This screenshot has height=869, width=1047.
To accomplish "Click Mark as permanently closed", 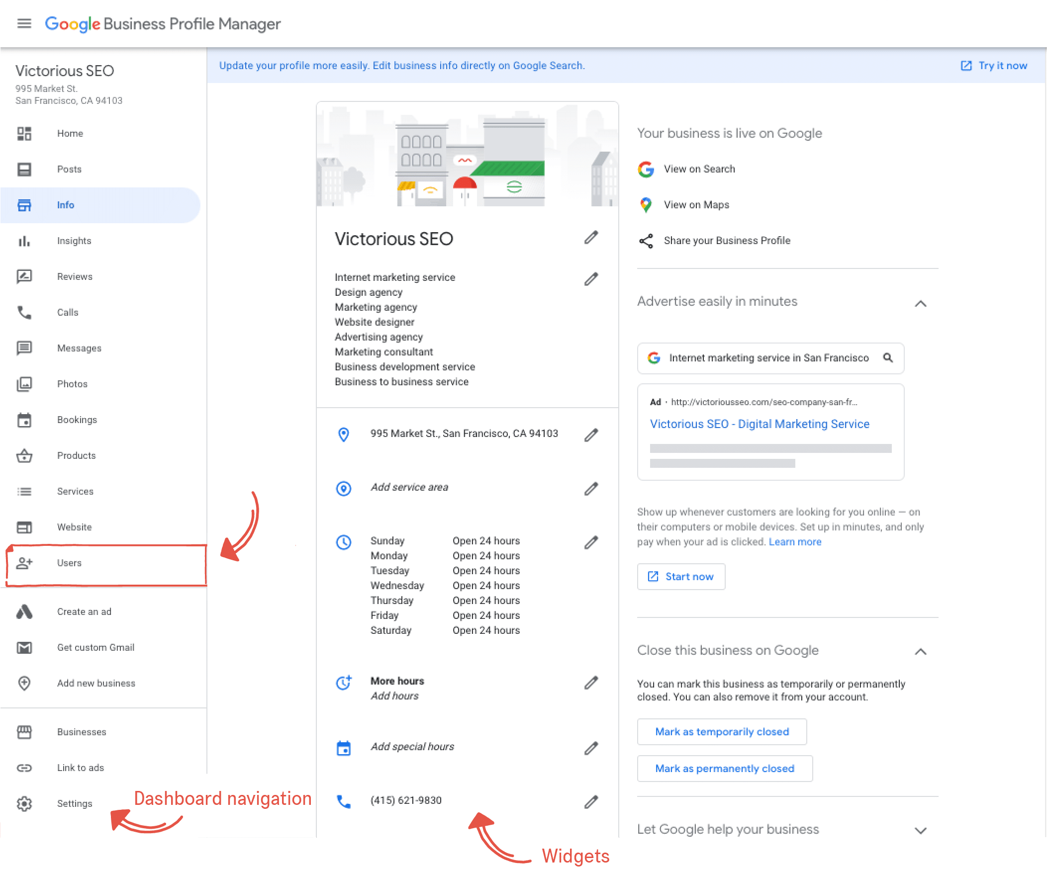I will (x=725, y=769).
